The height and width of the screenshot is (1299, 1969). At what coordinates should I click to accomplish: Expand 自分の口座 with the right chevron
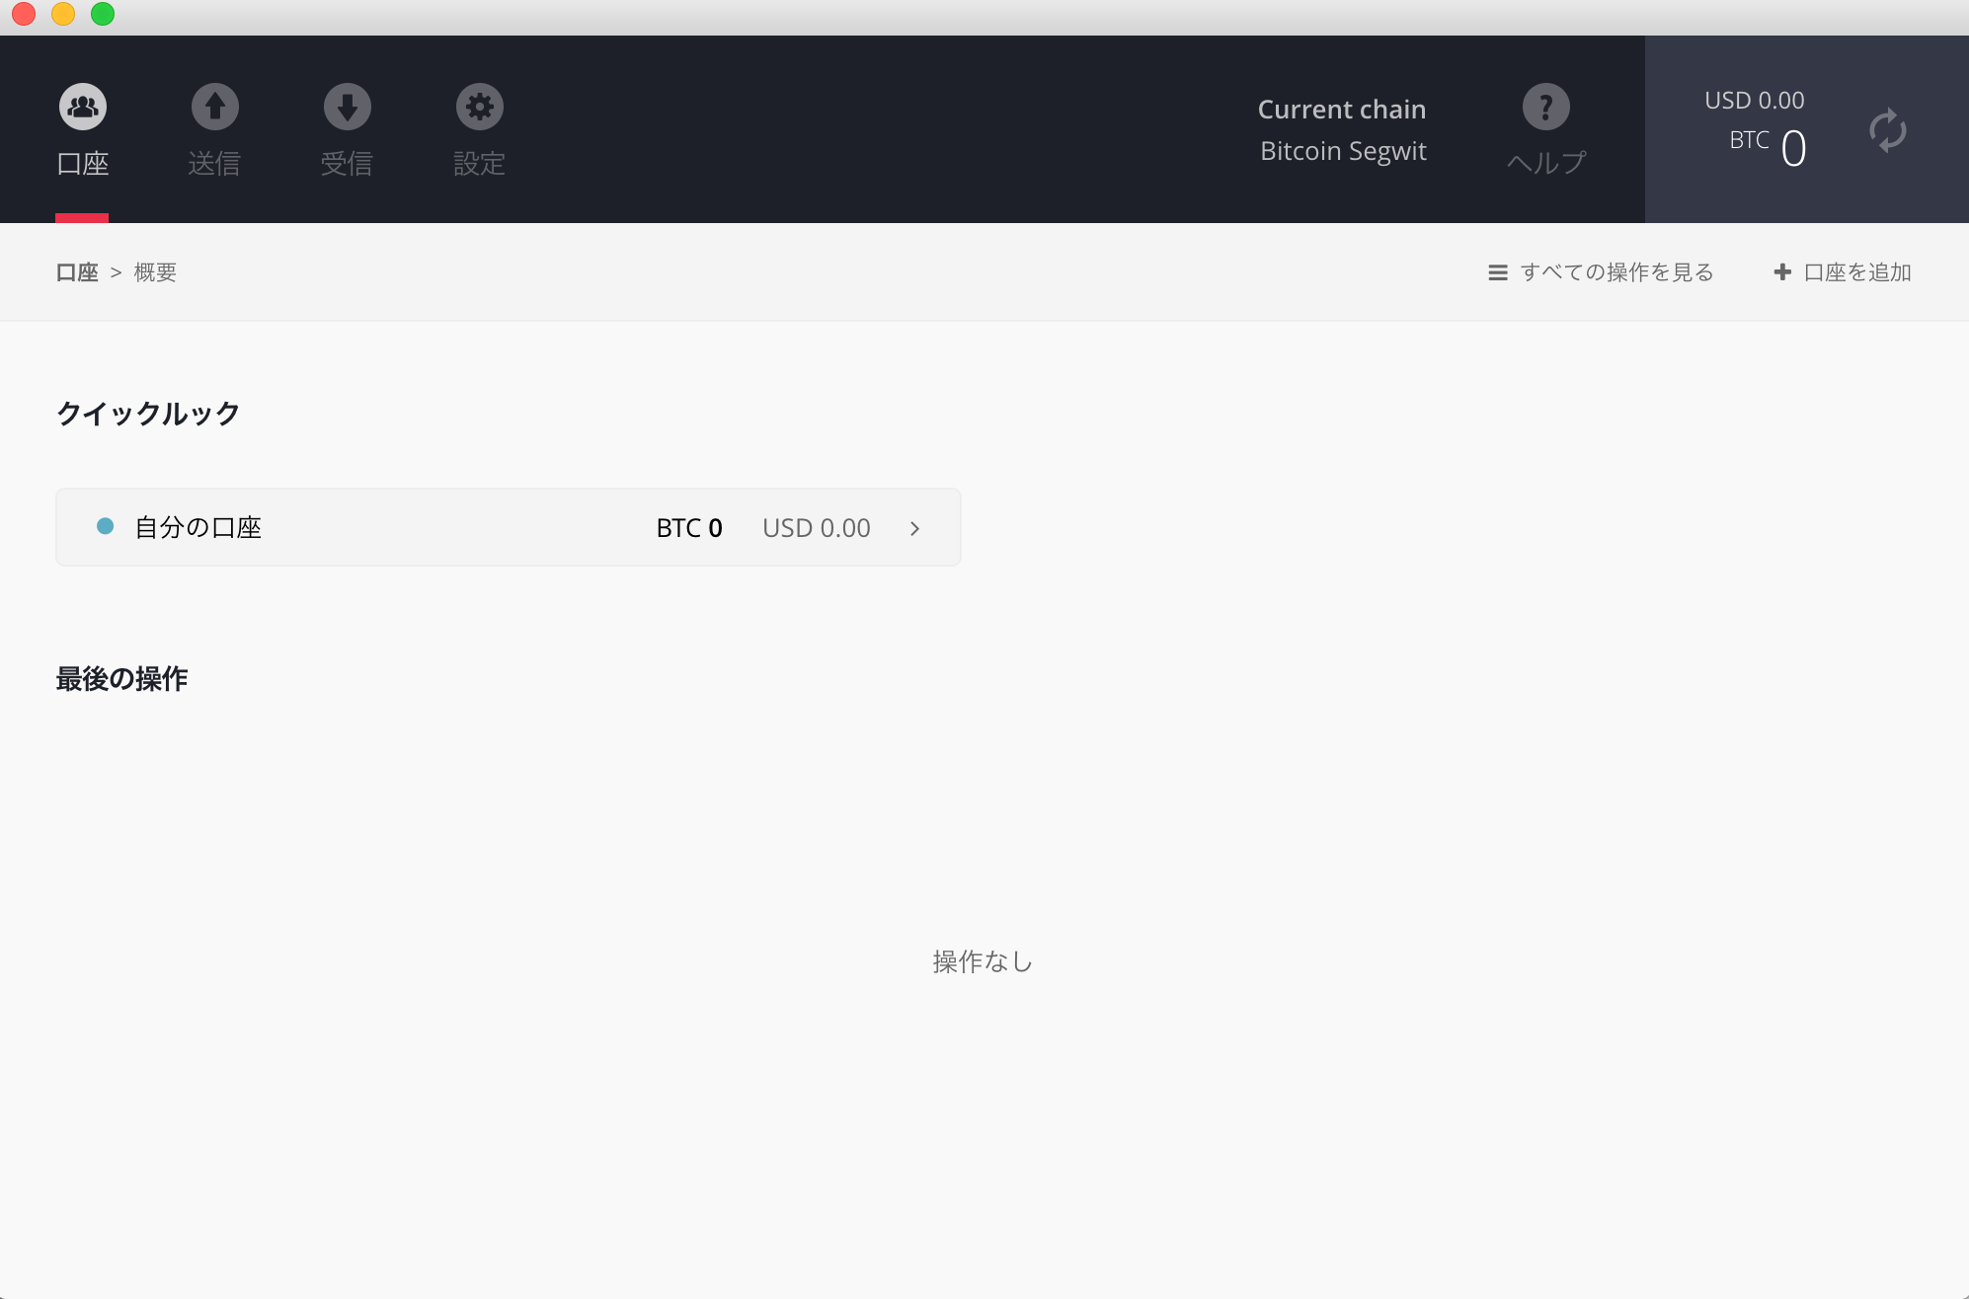pos(914,528)
